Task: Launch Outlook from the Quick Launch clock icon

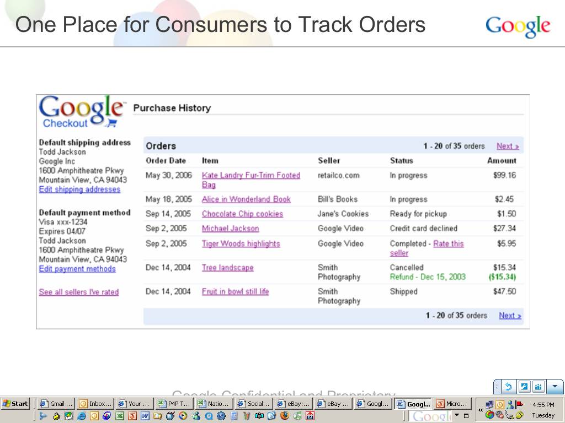Action: tap(94, 416)
